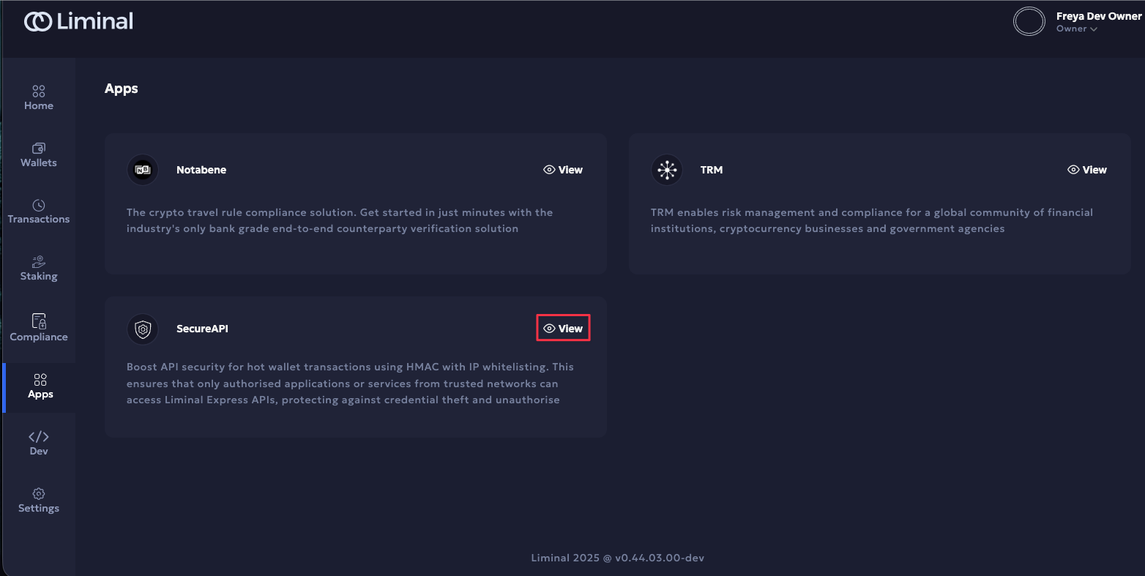Click the Notabene app logo
This screenshot has width=1145, height=576.
(x=143, y=170)
